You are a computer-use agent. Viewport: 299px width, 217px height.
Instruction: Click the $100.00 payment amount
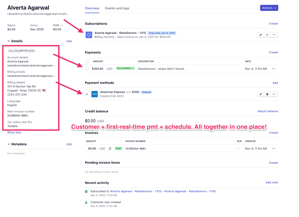pos(97,69)
